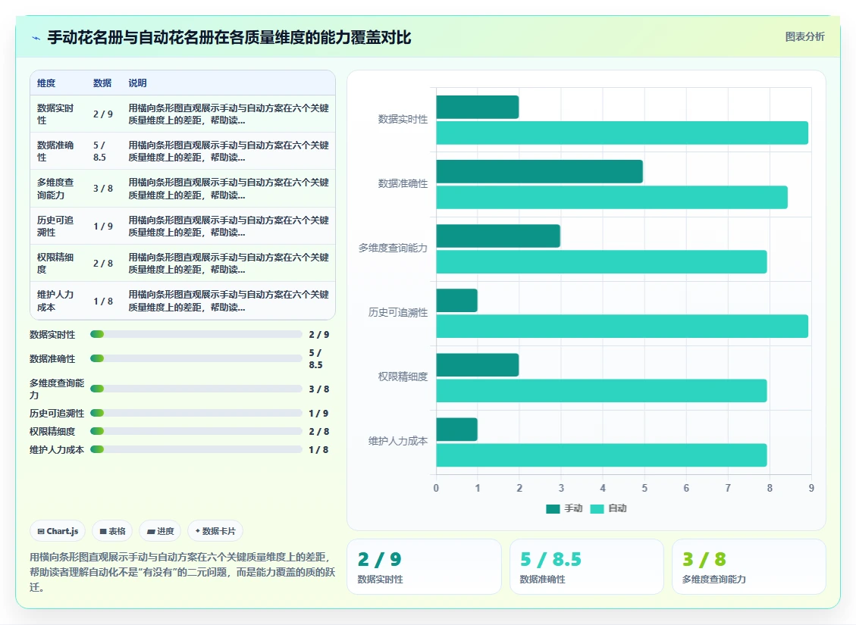Click the 维度 column header
The image size is (856, 625).
(x=46, y=83)
